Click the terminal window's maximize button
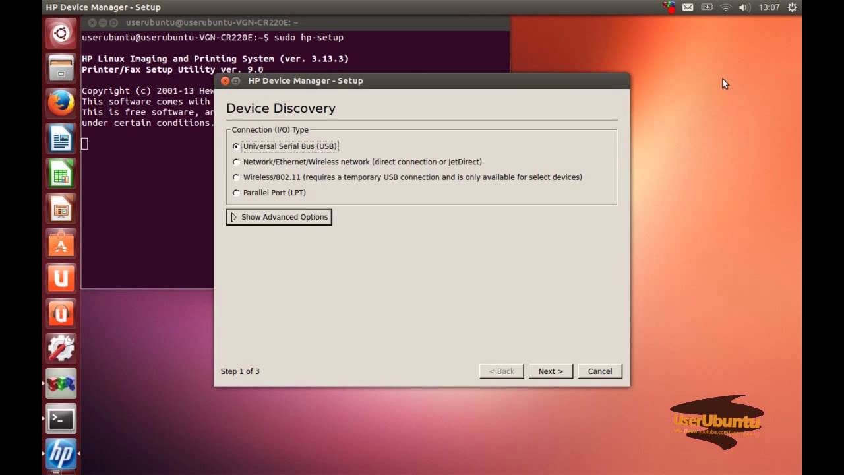The height and width of the screenshot is (475, 844). (x=113, y=22)
